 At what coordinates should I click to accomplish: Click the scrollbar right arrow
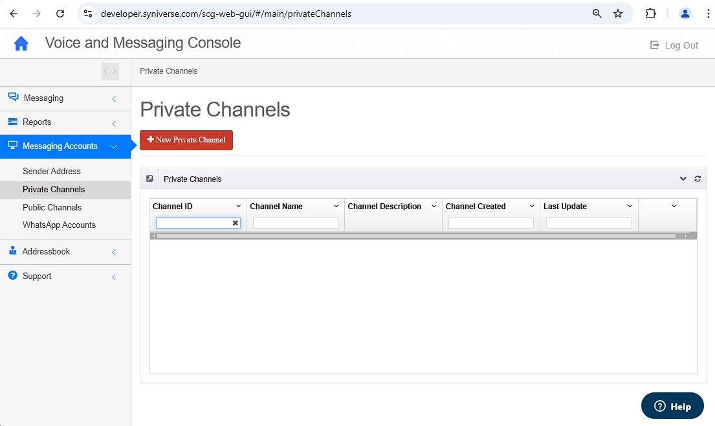coord(686,236)
